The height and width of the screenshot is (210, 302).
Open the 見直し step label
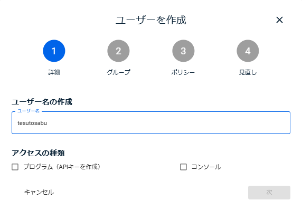[x=248, y=72]
